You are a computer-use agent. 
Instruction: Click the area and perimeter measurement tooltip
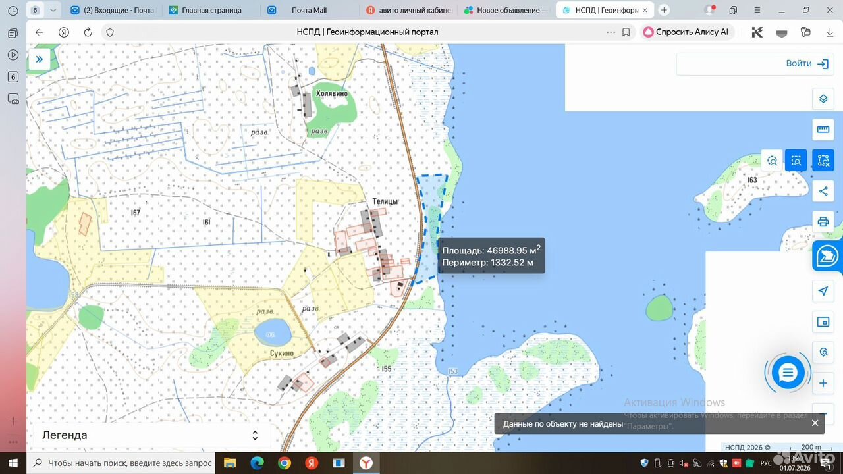(x=491, y=256)
